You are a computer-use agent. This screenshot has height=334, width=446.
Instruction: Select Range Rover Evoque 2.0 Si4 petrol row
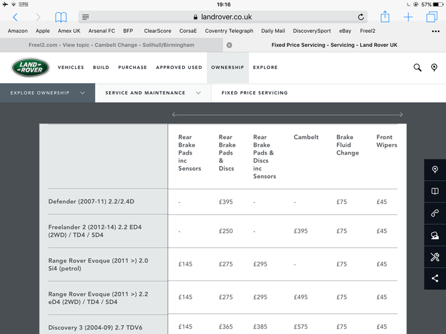[98, 264]
